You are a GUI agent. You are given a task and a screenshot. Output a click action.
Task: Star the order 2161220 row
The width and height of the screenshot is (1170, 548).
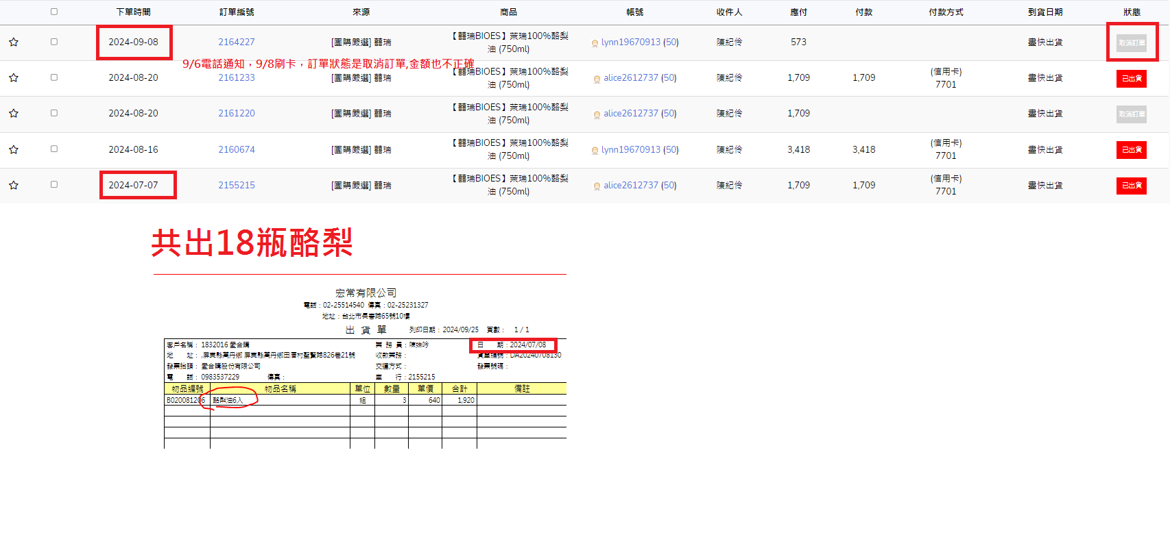[x=14, y=114]
